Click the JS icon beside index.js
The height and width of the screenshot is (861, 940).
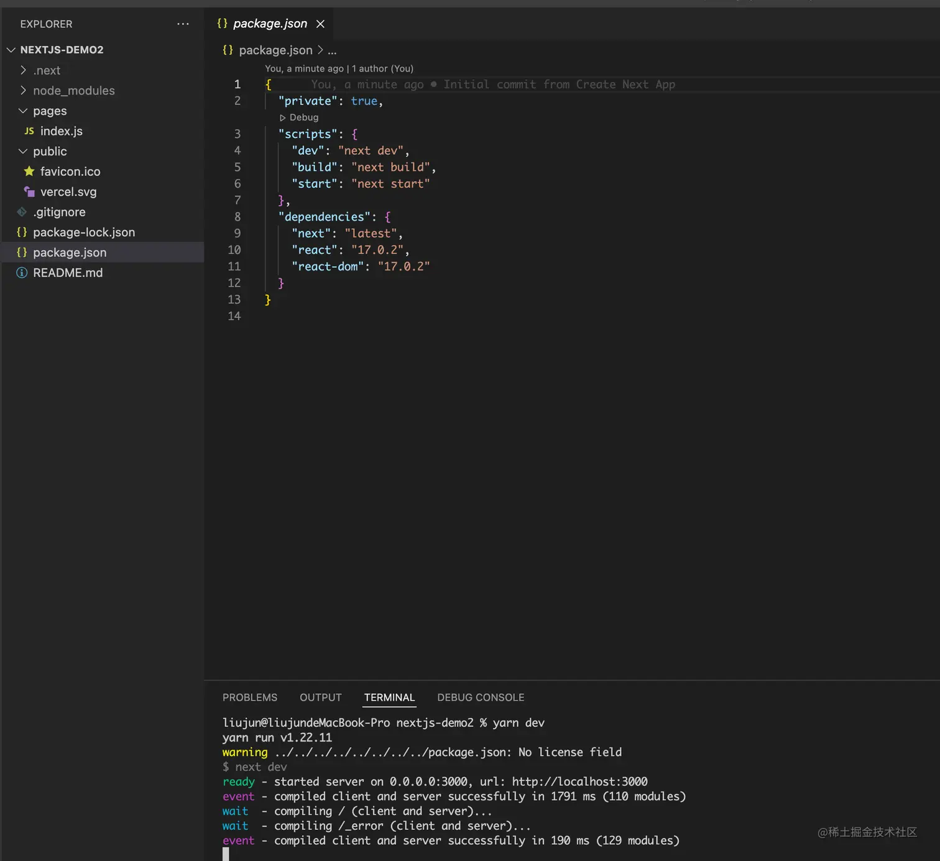click(x=29, y=131)
